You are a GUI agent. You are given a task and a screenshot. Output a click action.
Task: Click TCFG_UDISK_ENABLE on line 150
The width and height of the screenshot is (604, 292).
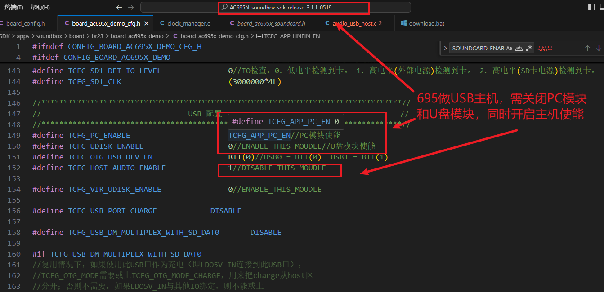(106, 146)
